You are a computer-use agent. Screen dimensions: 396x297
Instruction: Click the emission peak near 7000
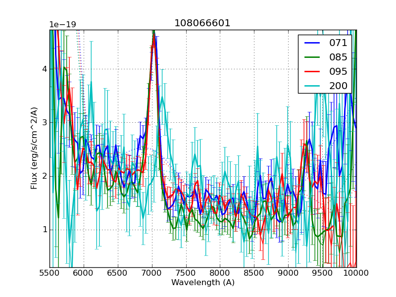[153, 40]
